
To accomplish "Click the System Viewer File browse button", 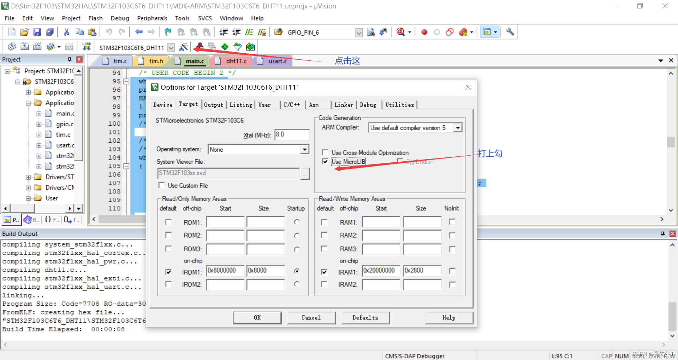I will [x=305, y=174].
